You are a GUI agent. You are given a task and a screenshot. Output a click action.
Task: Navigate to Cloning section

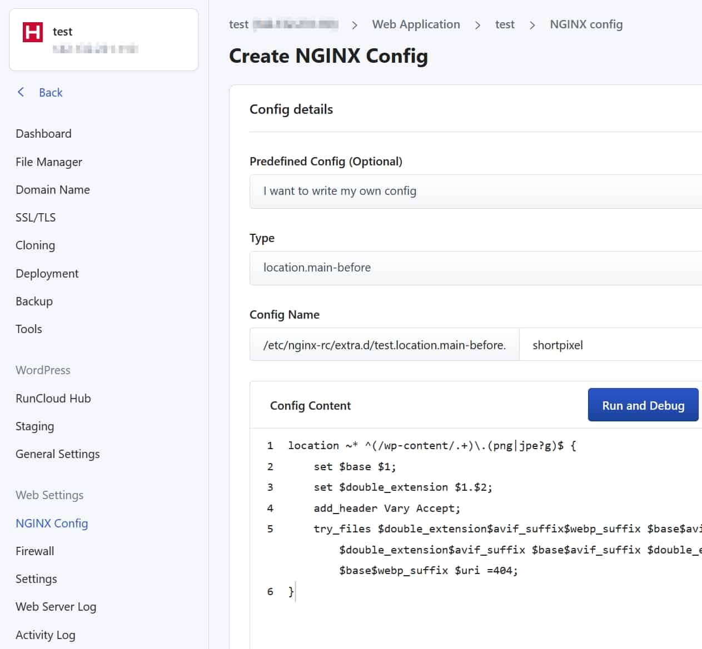pyautogui.click(x=35, y=245)
